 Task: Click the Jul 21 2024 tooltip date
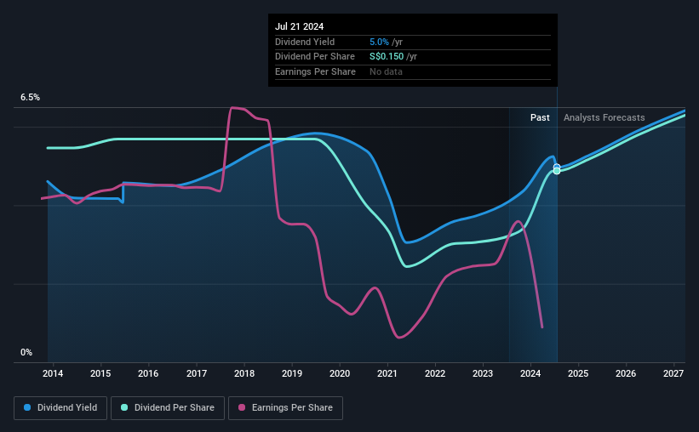click(x=299, y=26)
